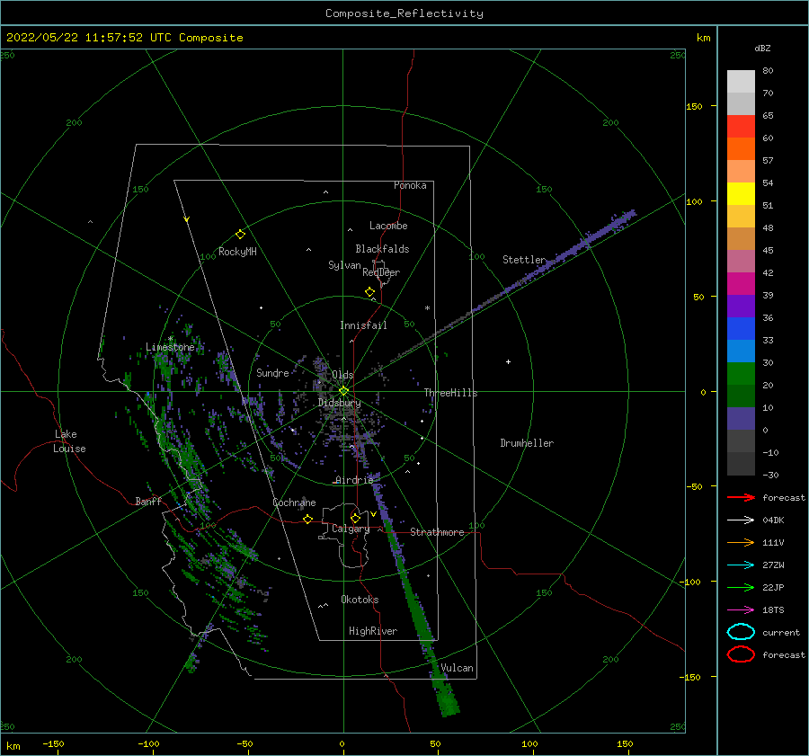
Task: Click the Lake Louise label
Action: 69,441
